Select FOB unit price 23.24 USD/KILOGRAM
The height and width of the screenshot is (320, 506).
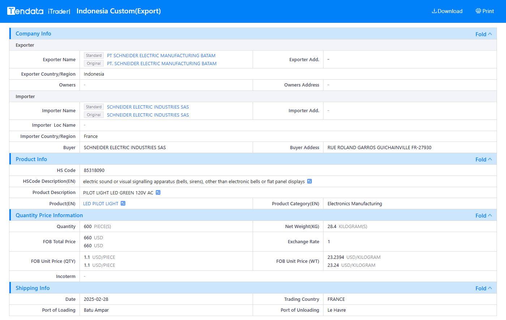(351, 265)
